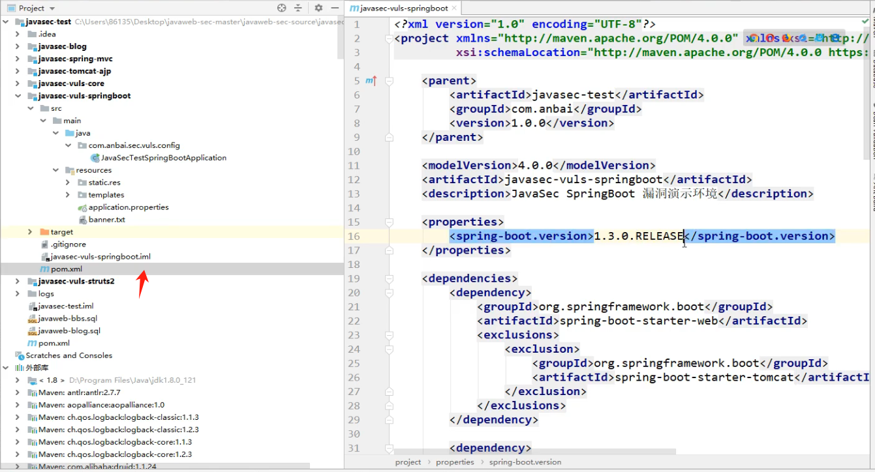Expand the JDK 1.8 library node
This screenshot has width=875, height=472.
(x=18, y=380)
